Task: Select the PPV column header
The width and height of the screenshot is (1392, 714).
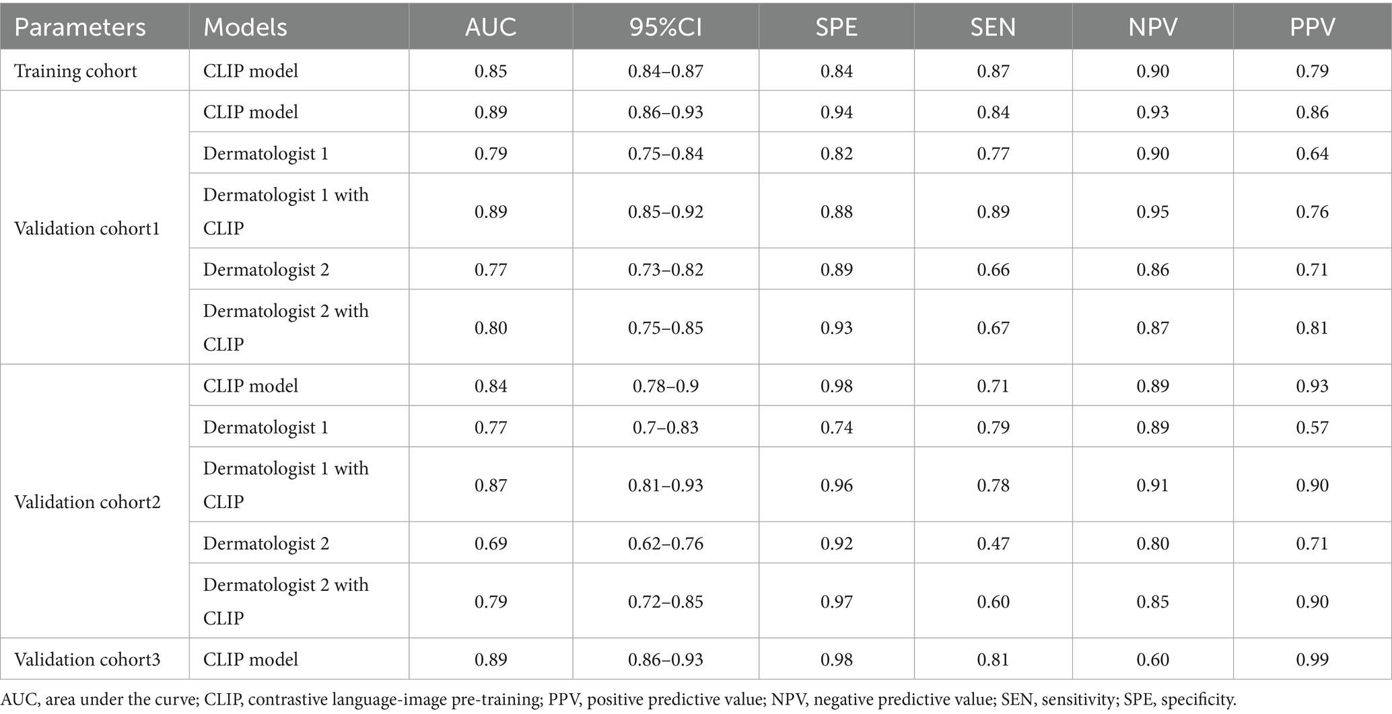Action: (1312, 27)
